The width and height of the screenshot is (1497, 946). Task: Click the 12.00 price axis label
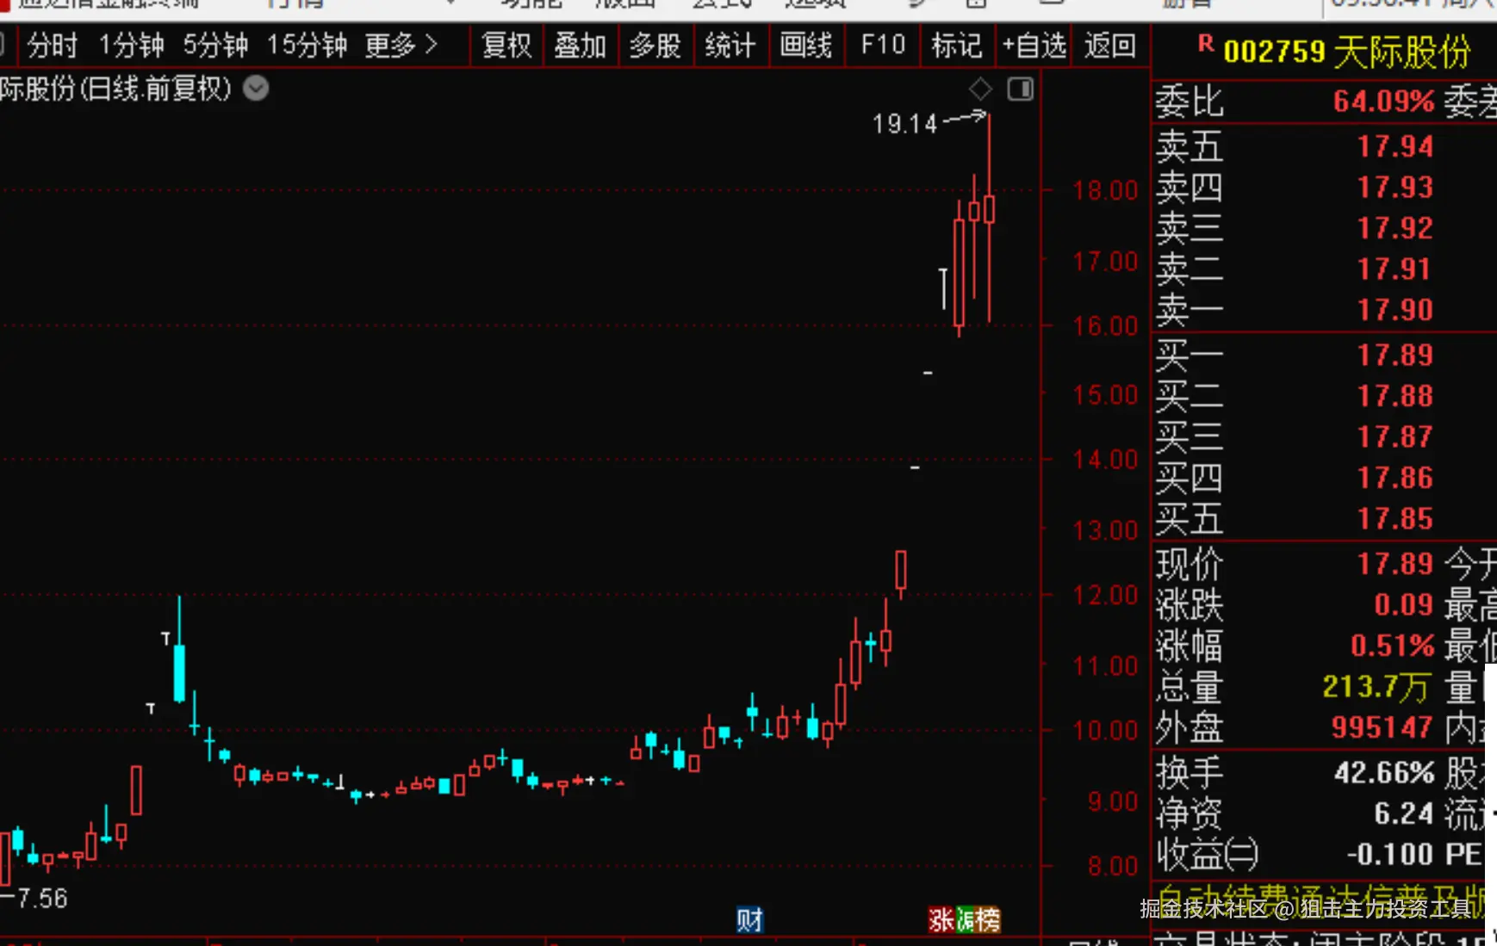[1105, 595]
